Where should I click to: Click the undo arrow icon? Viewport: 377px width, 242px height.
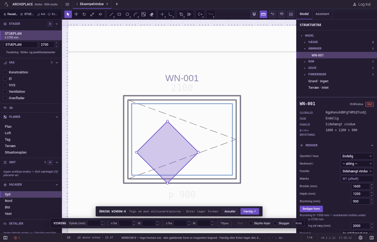(273, 14)
